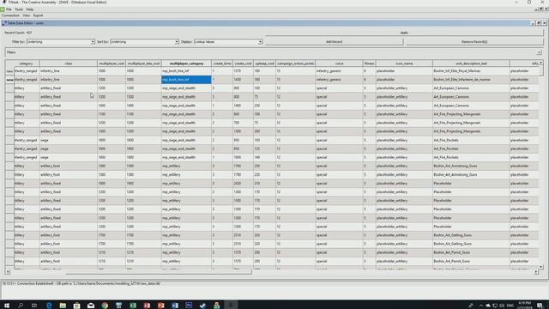549x309 pixels.
Task: Click the horizontal scrollbar thumb
Action: pyautogui.click(x=158, y=272)
